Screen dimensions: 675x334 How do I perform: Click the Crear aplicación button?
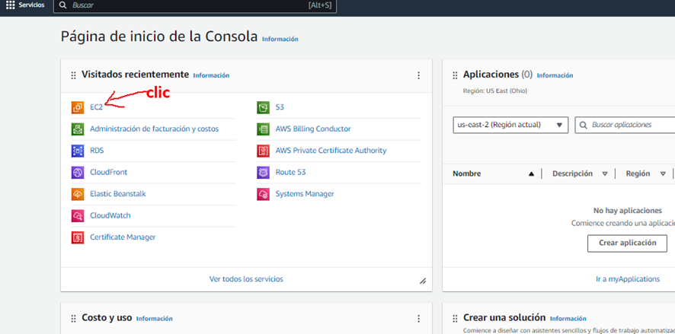point(627,243)
